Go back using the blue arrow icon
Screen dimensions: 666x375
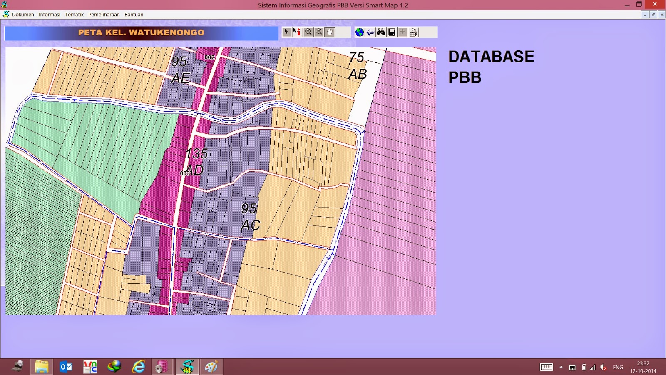click(370, 32)
